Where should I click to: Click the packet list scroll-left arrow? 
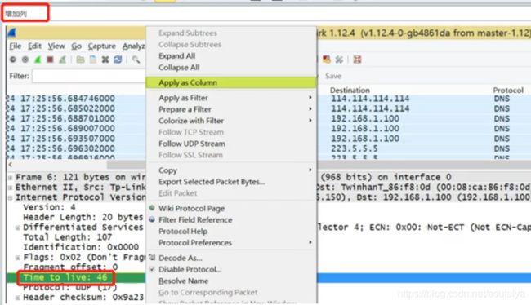pyautogui.click(x=11, y=165)
